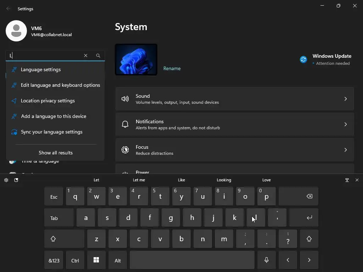Tap the right Shift key
This screenshot has height=272, width=363.
click(309, 239)
